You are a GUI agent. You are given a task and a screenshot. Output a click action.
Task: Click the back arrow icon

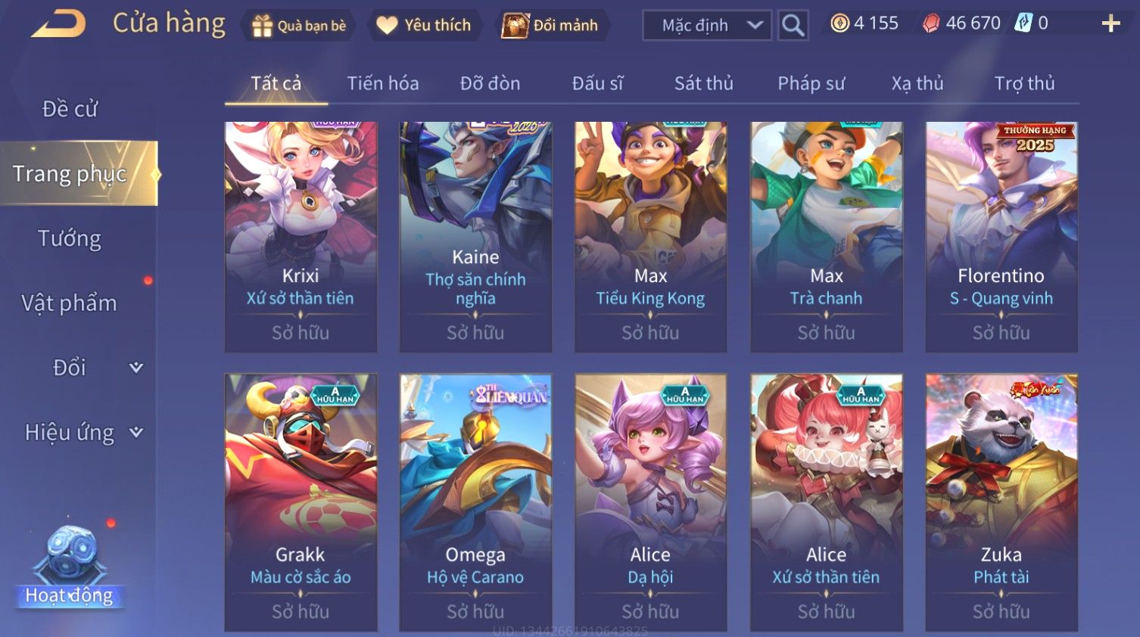[58, 23]
